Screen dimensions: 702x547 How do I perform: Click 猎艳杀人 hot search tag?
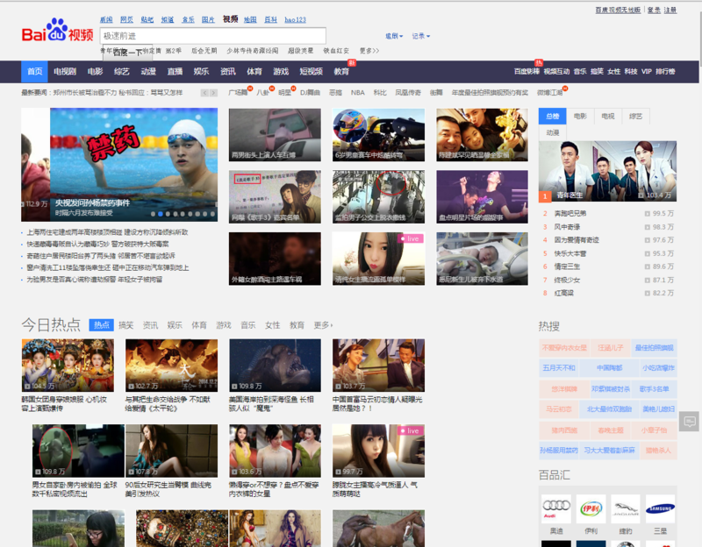(x=659, y=451)
